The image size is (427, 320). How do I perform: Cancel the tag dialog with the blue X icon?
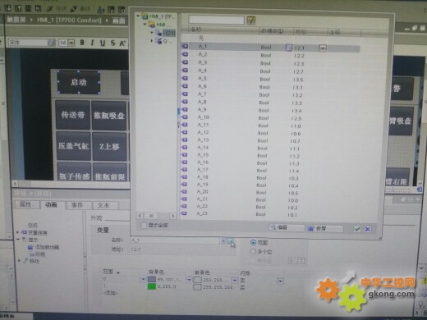click(x=368, y=229)
